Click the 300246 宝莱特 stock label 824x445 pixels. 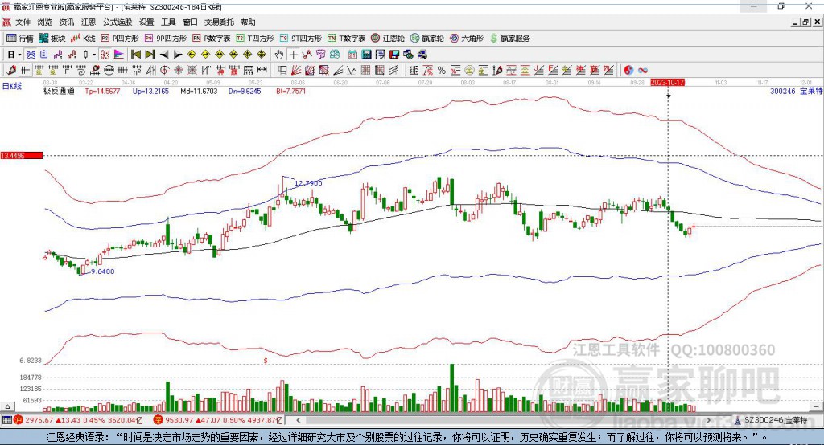pyautogui.click(x=796, y=91)
